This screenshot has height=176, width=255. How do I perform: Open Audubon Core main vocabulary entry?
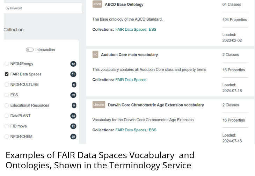tap(130, 55)
